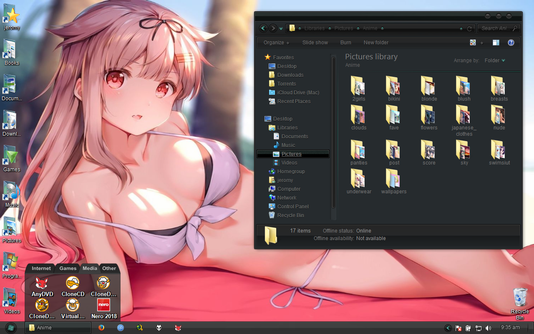Show hidden tray icons arrow
This screenshot has width=534, height=334.
[448, 328]
